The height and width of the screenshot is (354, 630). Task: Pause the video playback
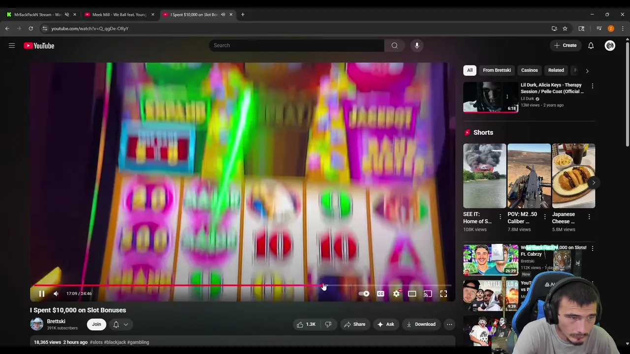42,294
